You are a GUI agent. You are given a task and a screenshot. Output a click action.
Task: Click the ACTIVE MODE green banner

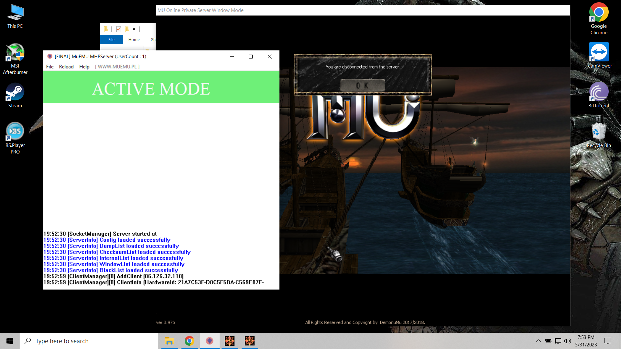point(161,87)
